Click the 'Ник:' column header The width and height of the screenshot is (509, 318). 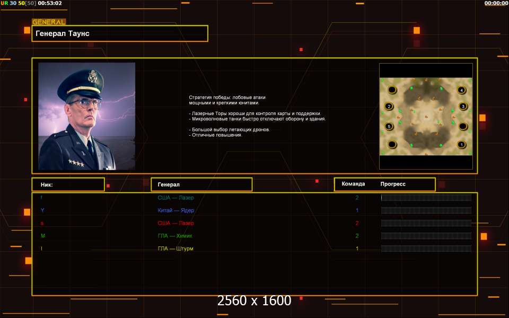(68, 184)
